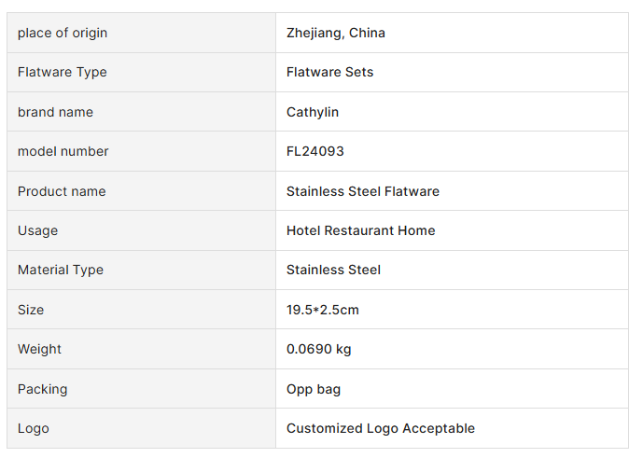Image resolution: width=643 pixels, height=458 pixels.
Task: Select the 'Hotel Restaurant Home' value
Action: click(x=361, y=230)
